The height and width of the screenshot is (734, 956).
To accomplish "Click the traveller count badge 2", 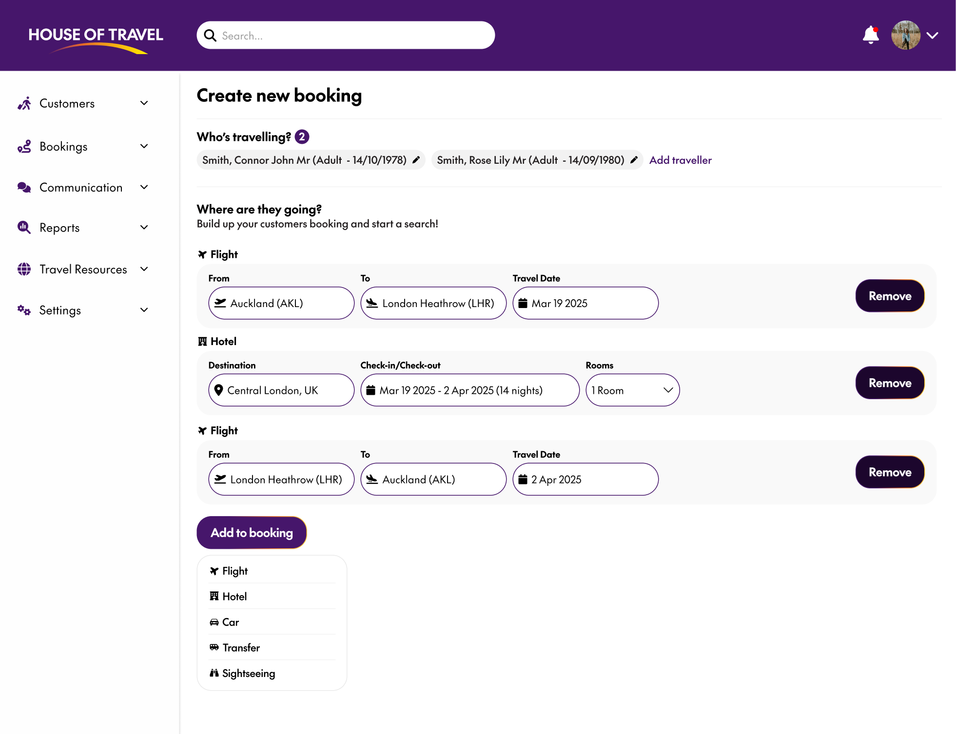I will pos(302,136).
